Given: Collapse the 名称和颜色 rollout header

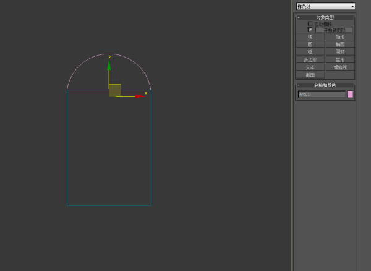Looking at the screenshot, I should tap(325, 85).
